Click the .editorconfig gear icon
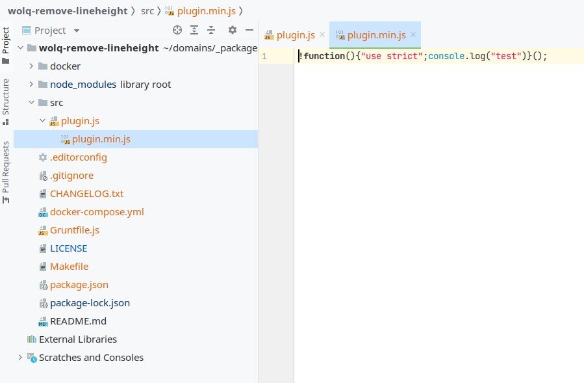This screenshot has width=584, height=383. [x=43, y=157]
